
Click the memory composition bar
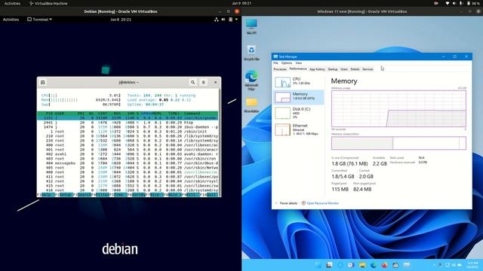[398, 143]
